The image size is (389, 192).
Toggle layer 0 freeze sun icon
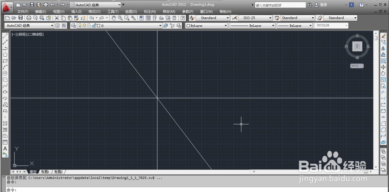click(84, 26)
